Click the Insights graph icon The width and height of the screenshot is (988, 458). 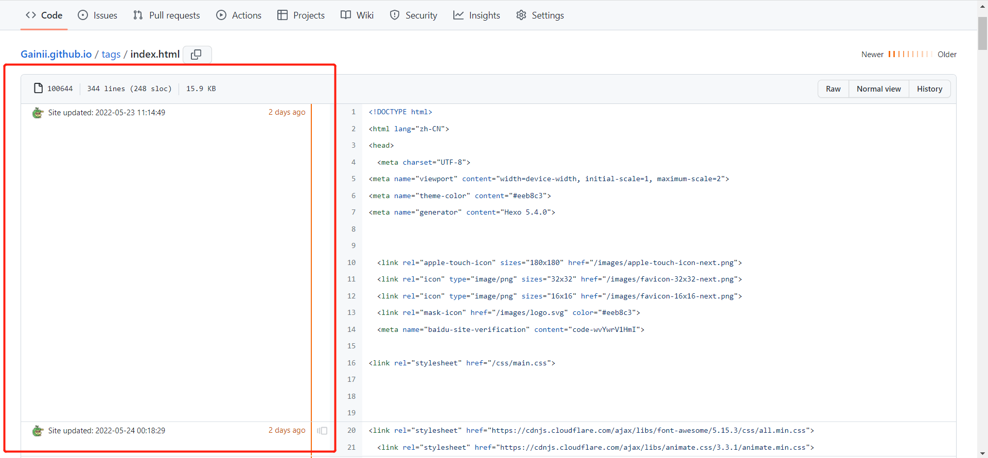coord(458,15)
